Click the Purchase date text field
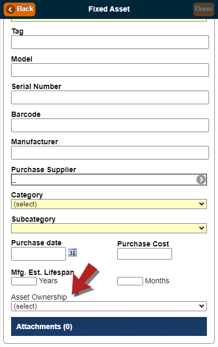 click(39, 254)
